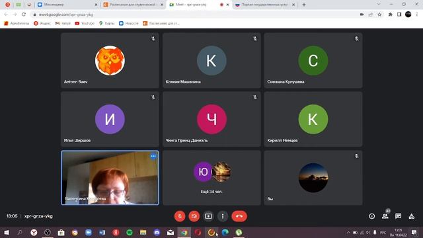Launch Yandex Browser from taskbar
Viewport: 423px width, 238px height.
34,232
